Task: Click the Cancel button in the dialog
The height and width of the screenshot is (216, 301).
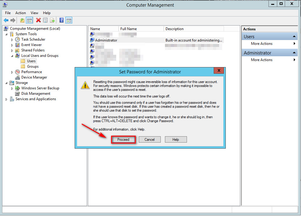Action: [150, 140]
